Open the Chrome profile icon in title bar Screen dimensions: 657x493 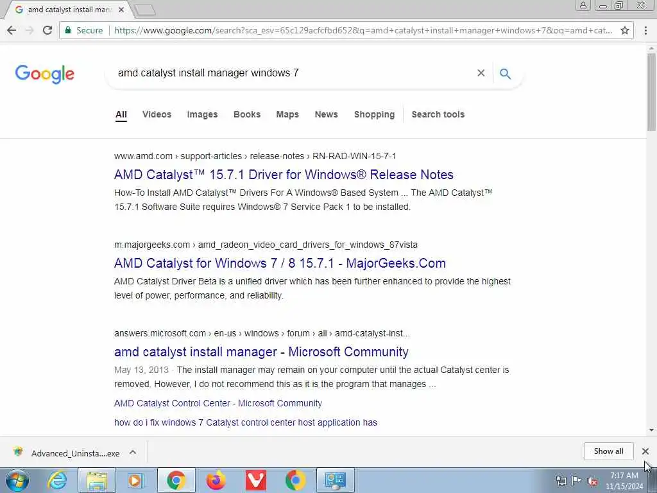click(x=583, y=5)
